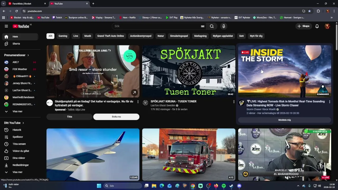Viewport: 338px width, 190px height.
Task: Select the Nytt för dig chip
Action: [x=256, y=36]
